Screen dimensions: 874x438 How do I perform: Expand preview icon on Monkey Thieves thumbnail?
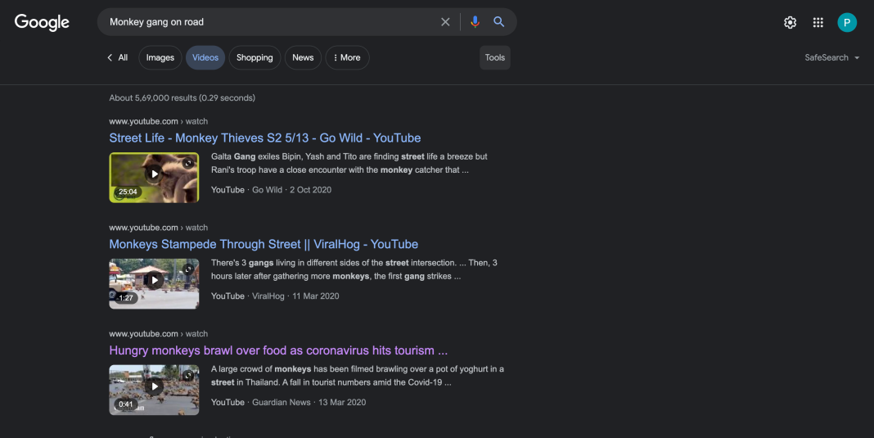[188, 163]
